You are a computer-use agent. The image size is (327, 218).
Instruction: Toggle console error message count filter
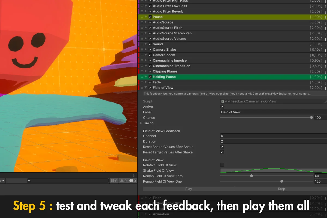pos(133,181)
